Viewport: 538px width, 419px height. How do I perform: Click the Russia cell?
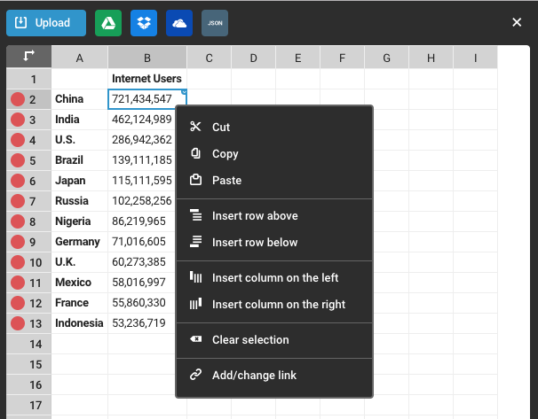pyautogui.click(x=80, y=201)
